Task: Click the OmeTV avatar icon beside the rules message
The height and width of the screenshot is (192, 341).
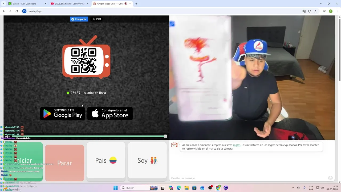Action: (x=174, y=145)
